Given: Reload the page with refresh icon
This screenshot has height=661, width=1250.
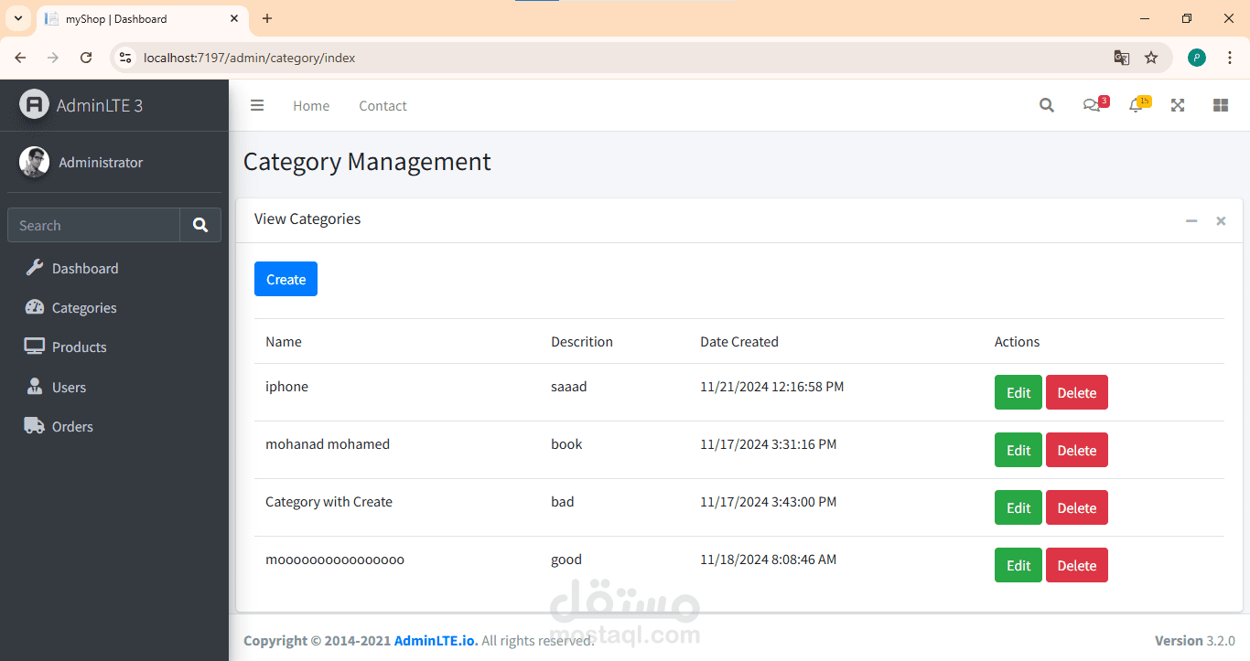Looking at the screenshot, I should [x=86, y=58].
